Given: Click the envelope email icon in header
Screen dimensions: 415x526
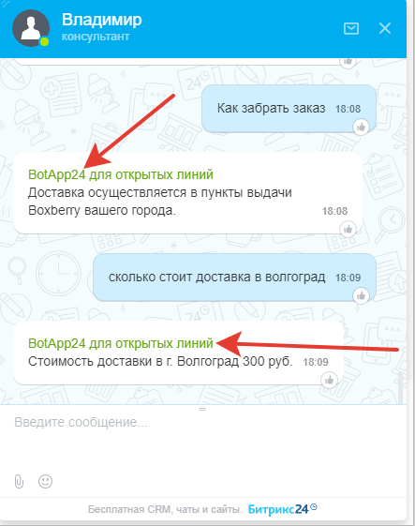Looking at the screenshot, I should (x=351, y=28).
